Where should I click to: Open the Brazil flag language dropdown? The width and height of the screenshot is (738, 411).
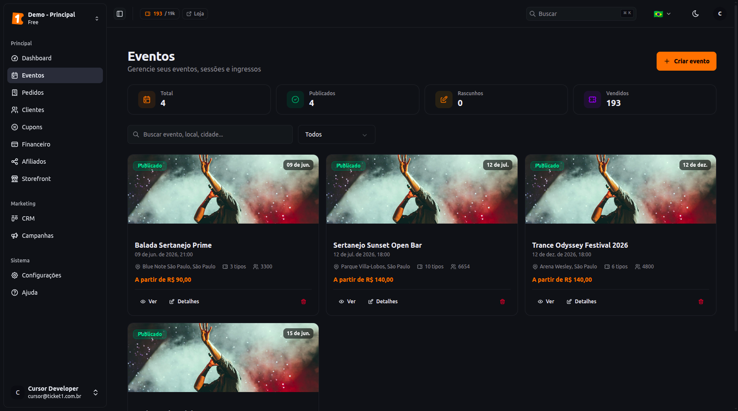click(x=662, y=14)
